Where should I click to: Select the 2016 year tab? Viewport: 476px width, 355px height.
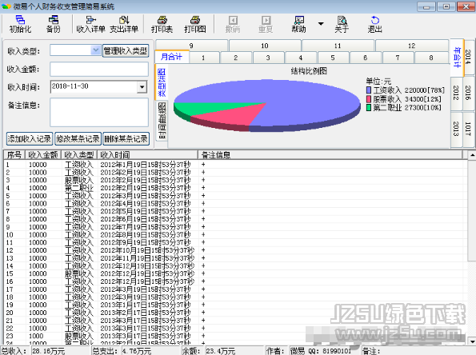(469, 93)
